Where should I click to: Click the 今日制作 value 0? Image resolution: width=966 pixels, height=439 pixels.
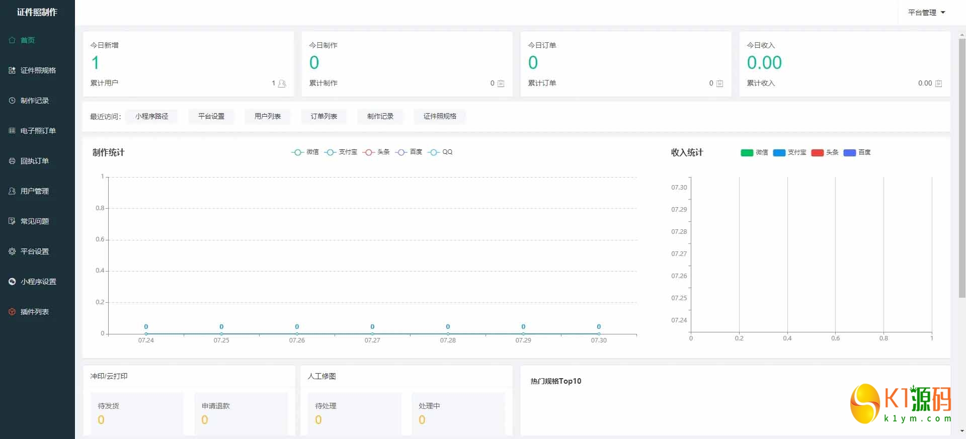pyautogui.click(x=314, y=63)
